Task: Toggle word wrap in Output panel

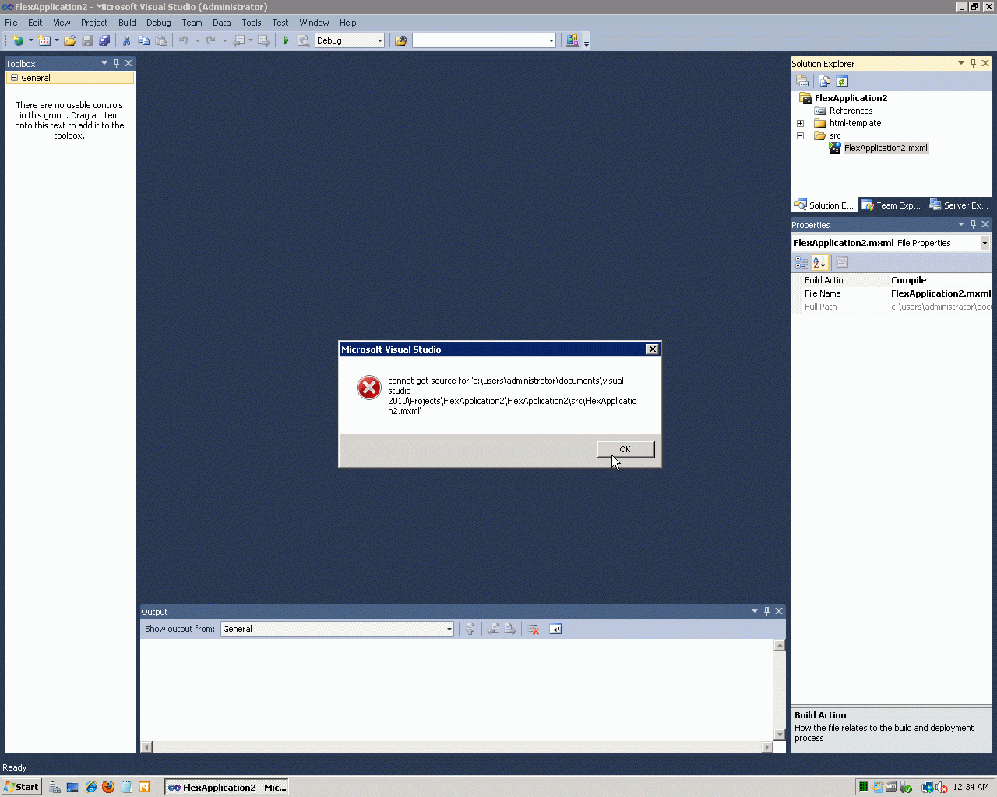Action: 555,629
